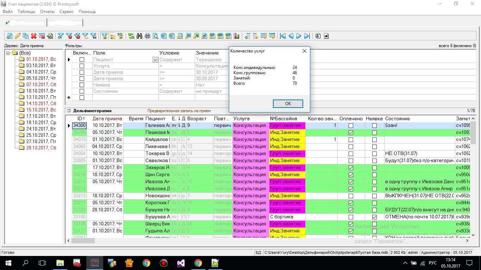
Task: Open the Отчеты menu
Action: click(47, 12)
